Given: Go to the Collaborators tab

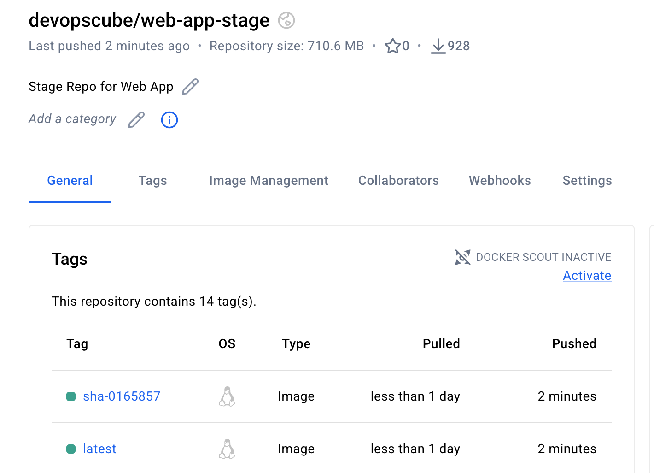Looking at the screenshot, I should point(398,181).
